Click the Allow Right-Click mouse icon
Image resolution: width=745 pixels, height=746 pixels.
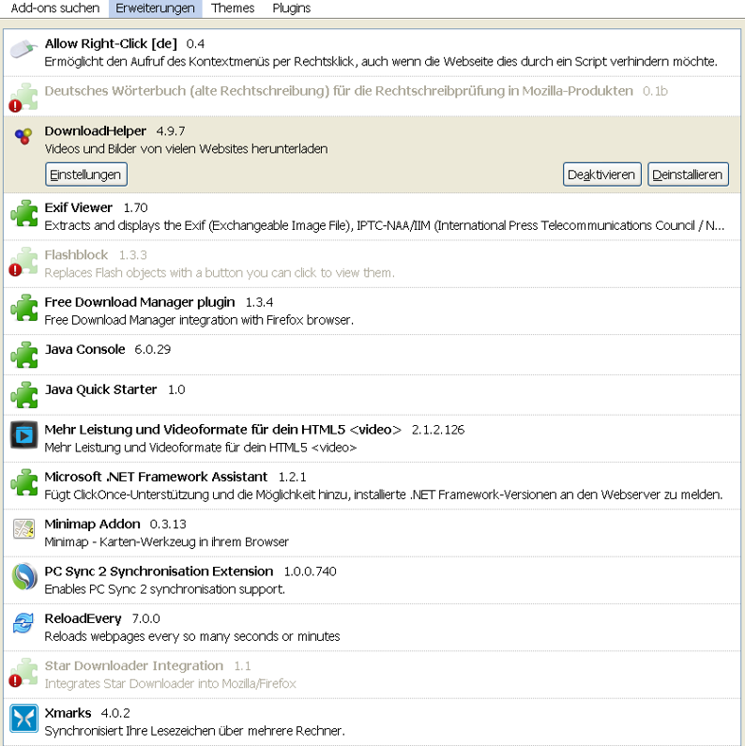[x=23, y=49]
